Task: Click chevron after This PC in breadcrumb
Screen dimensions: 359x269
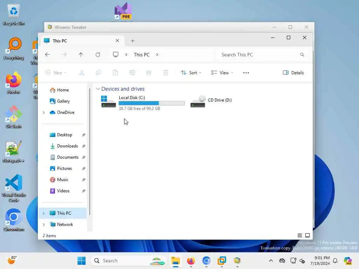Action: click(x=157, y=55)
